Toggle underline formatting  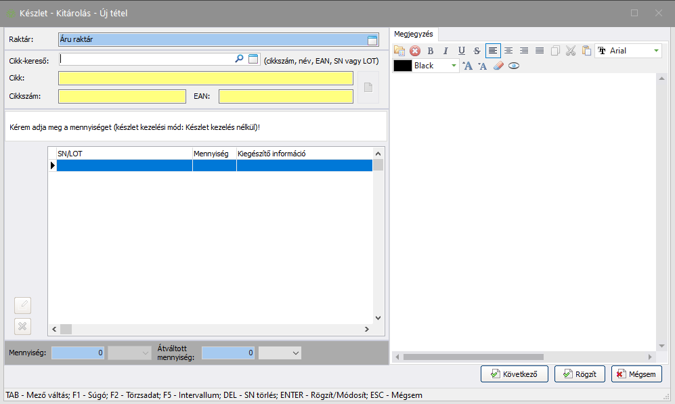(x=462, y=51)
